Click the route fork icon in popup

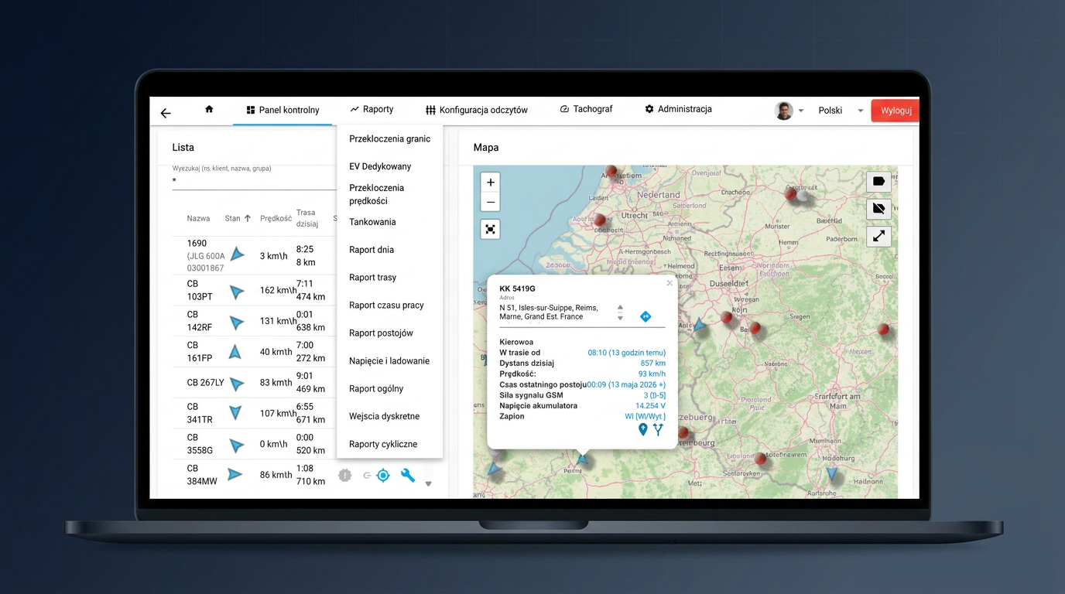click(658, 429)
